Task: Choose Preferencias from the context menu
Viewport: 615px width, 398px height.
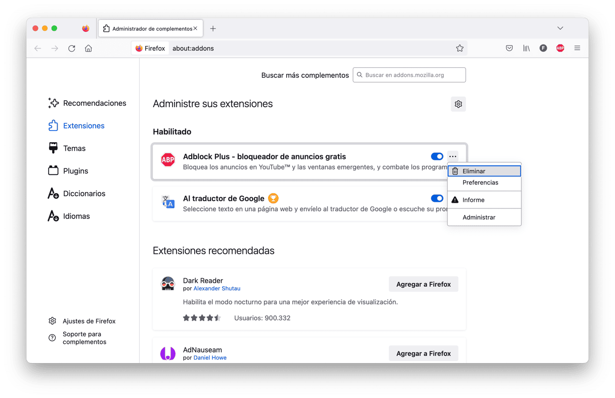Action: pos(485,183)
